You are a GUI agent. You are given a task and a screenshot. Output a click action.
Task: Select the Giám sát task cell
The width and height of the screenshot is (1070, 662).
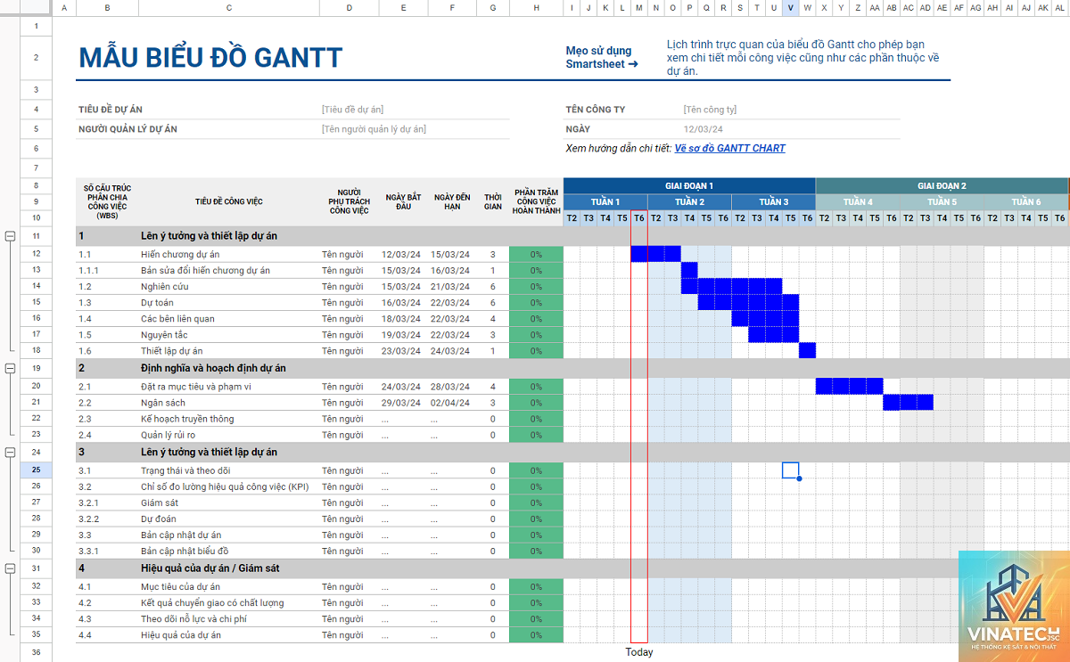[x=229, y=503]
